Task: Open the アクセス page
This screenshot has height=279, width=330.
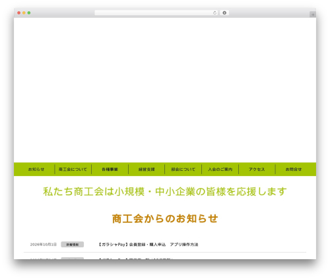Action: coord(257,170)
